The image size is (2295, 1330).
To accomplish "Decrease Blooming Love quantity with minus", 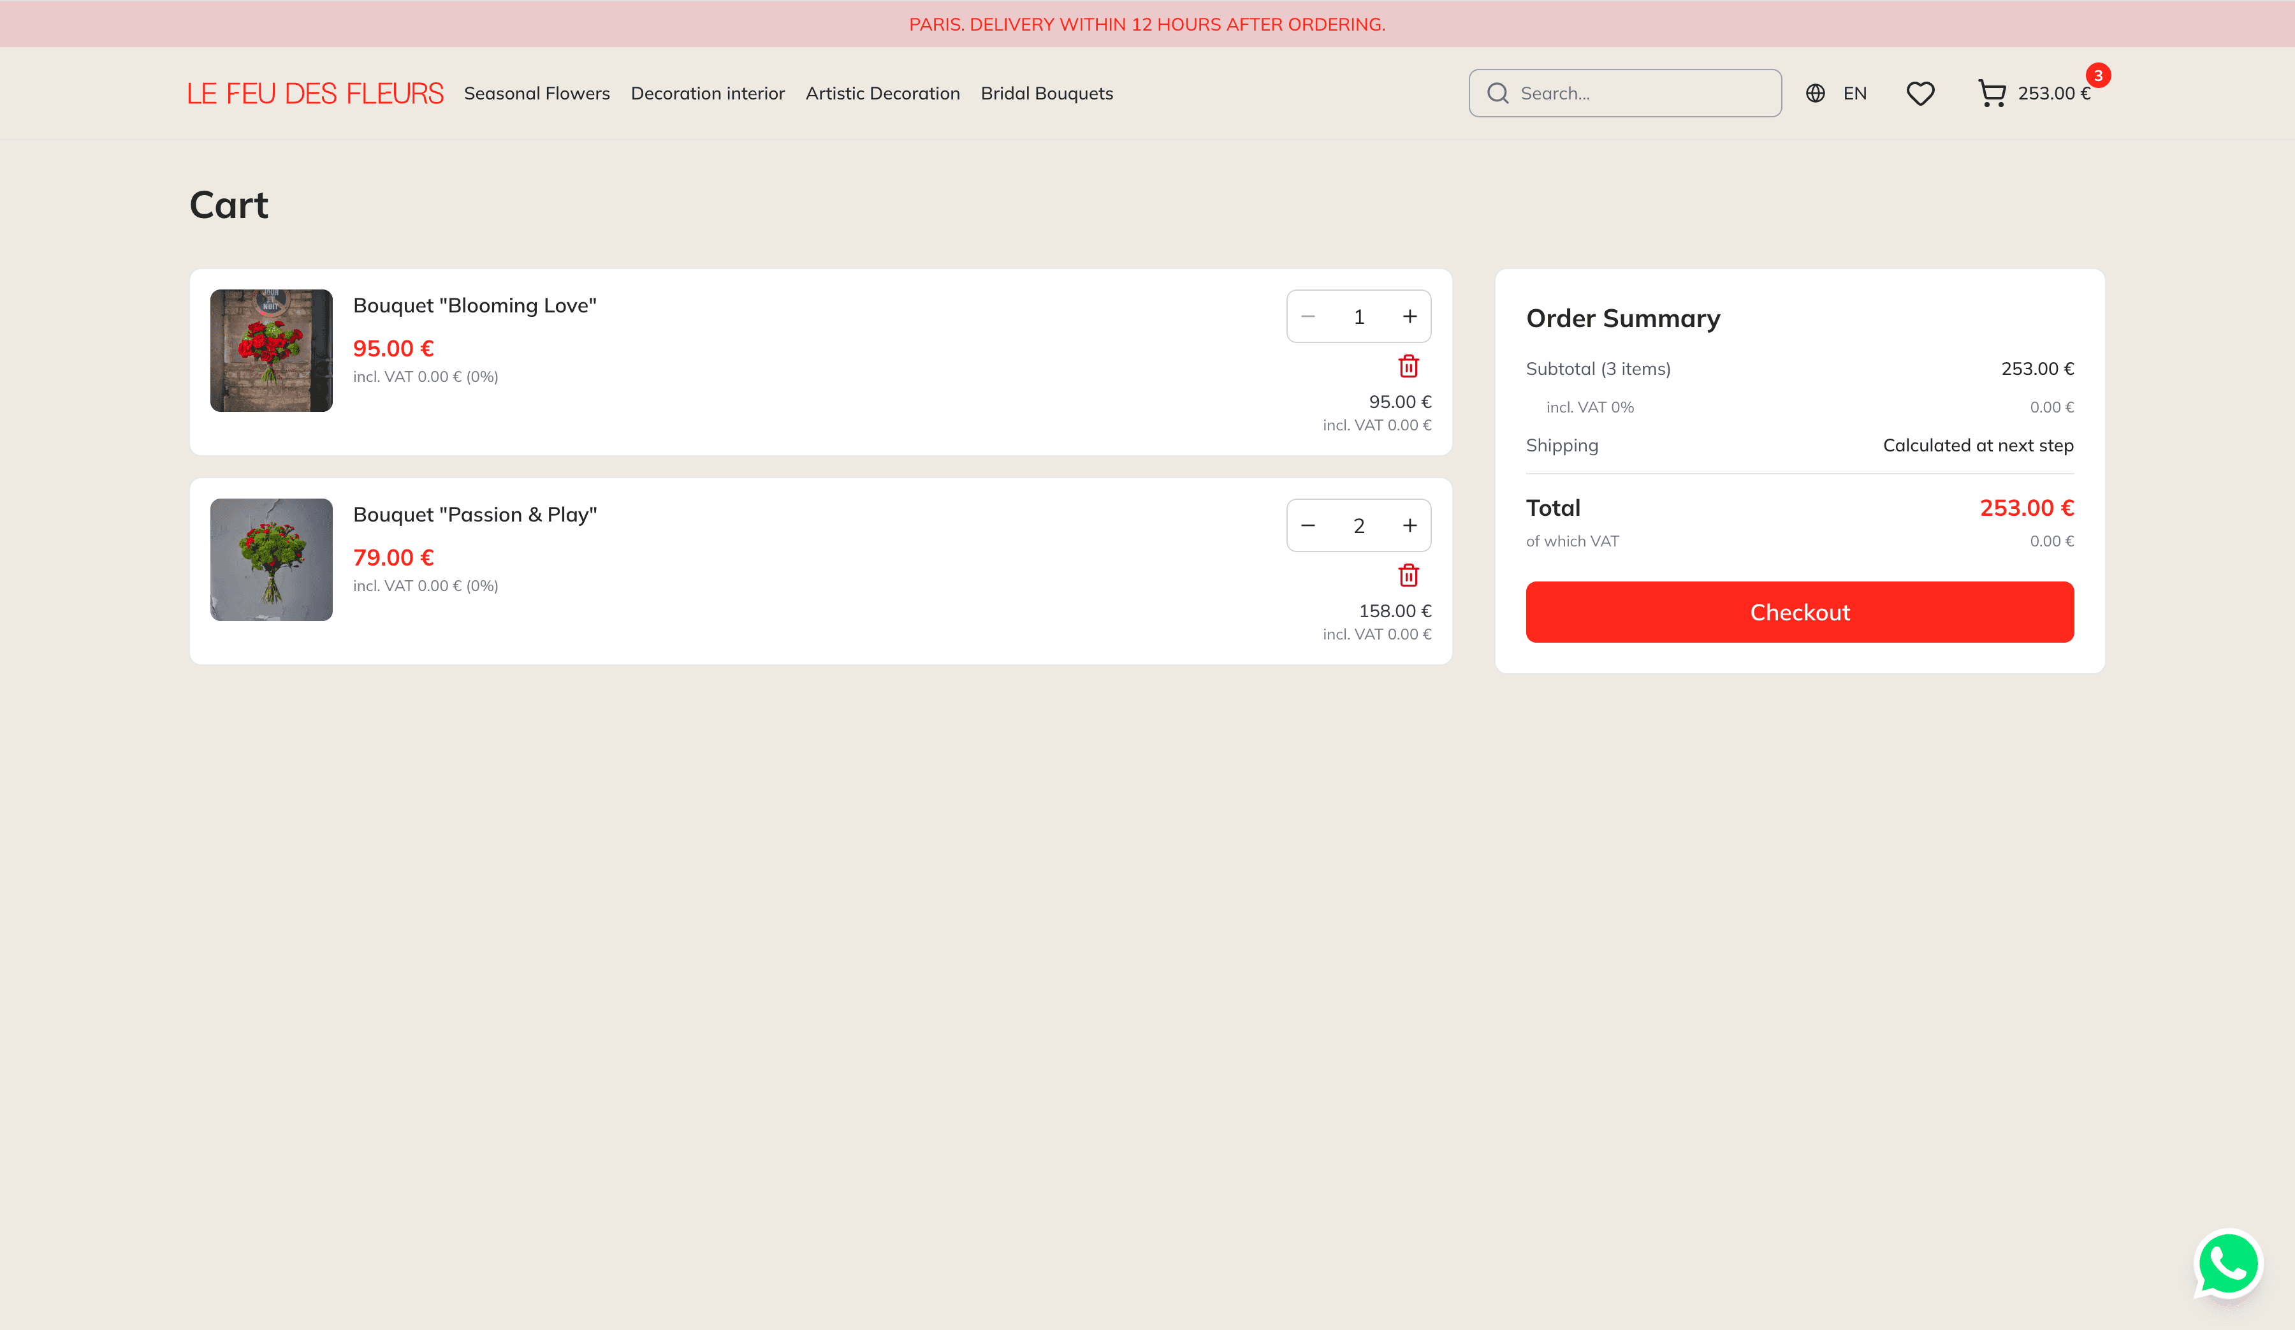I will coord(1308,316).
